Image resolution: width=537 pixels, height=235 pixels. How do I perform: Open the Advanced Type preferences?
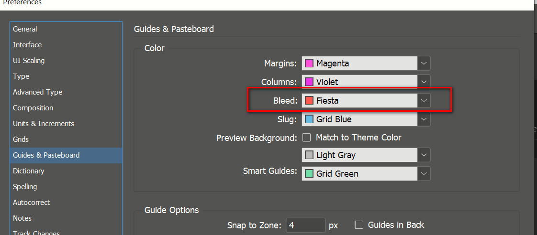coord(38,92)
